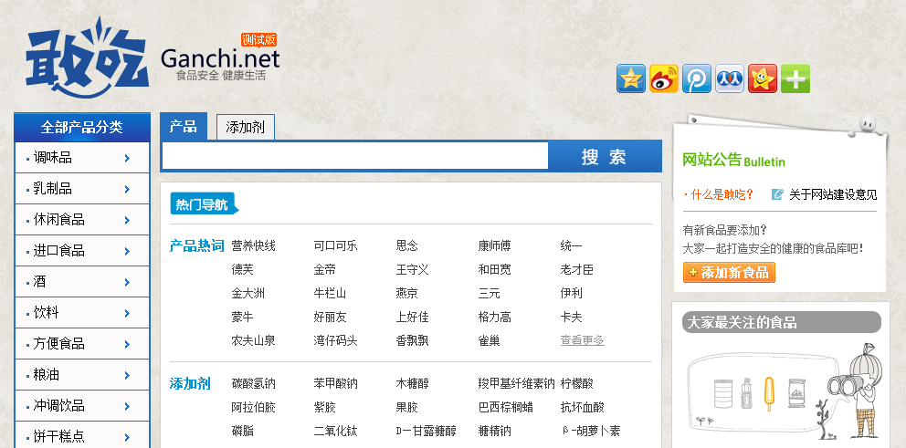Click 王守义 keyword
Screen dimensions: 906x448
[x=413, y=269]
